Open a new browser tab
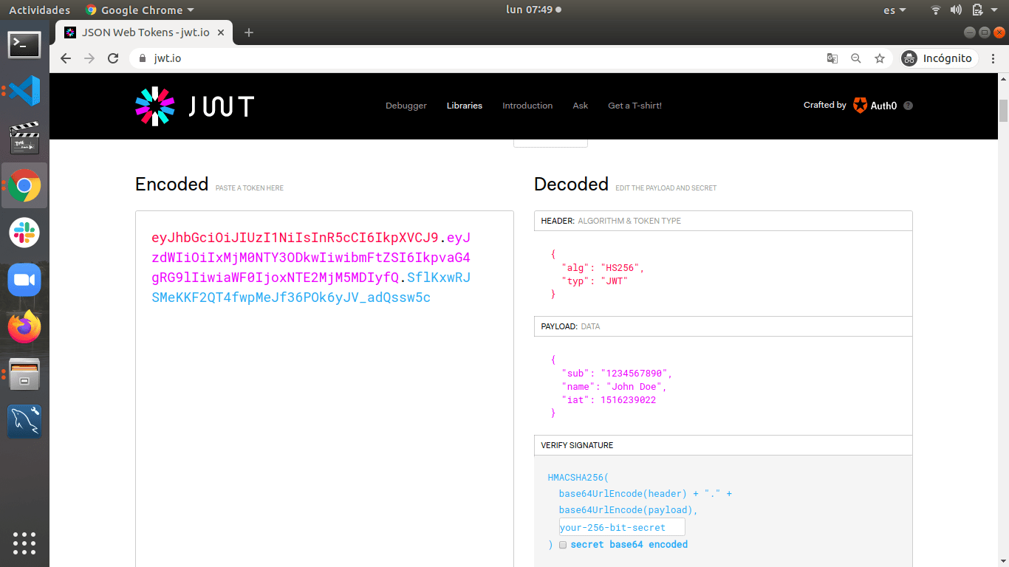 (x=249, y=32)
